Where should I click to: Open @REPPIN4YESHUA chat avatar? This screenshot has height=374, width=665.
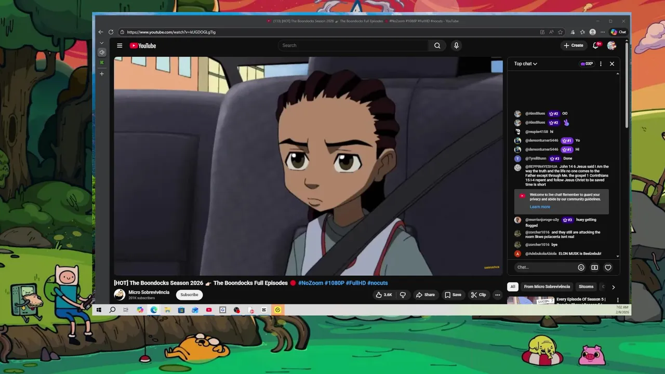pos(517,167)
